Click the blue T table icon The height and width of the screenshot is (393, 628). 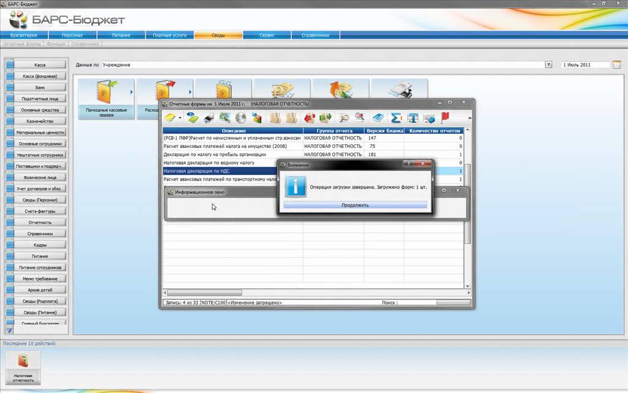click(x=413, y=117)
